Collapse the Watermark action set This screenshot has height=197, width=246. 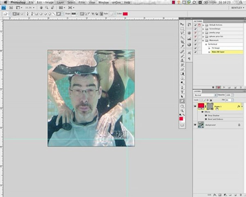point(203,40)
